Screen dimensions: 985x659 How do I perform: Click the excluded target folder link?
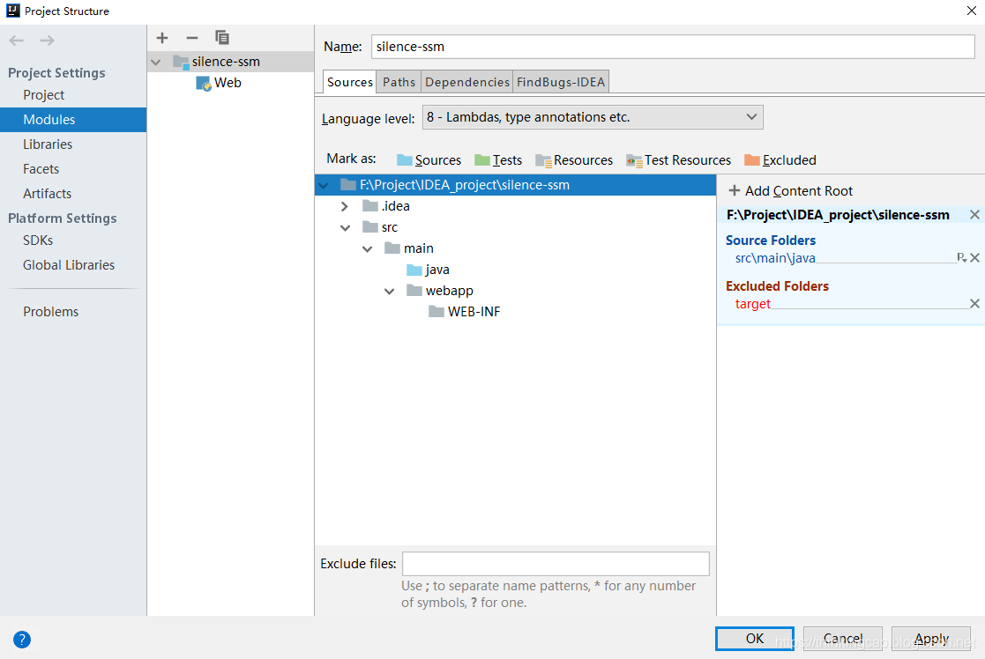752,304
